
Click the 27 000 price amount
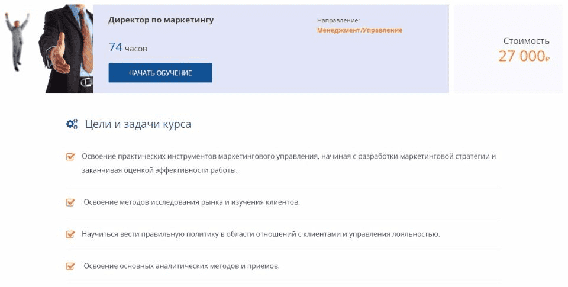[x=521, y=56]
